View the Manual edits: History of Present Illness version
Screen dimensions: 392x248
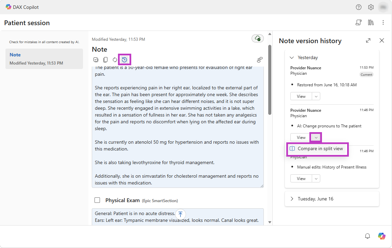301,179
